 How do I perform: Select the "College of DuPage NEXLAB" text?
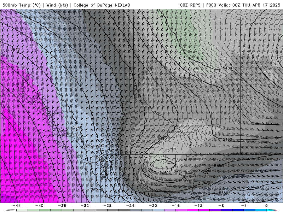coord(102,5)
